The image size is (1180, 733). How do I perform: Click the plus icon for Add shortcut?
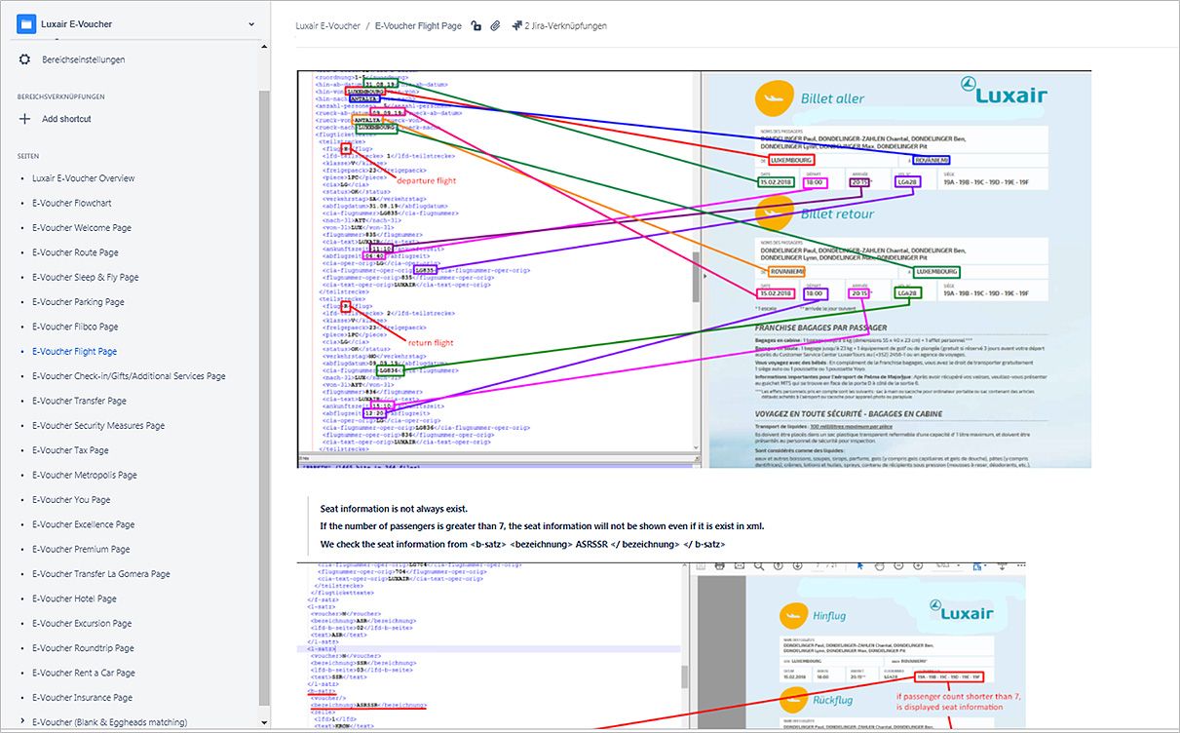coord(25,119)
